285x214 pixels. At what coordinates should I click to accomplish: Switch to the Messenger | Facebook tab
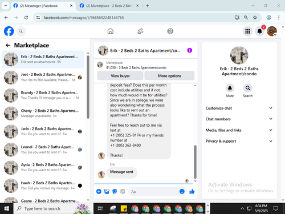[x=43, y=6]
